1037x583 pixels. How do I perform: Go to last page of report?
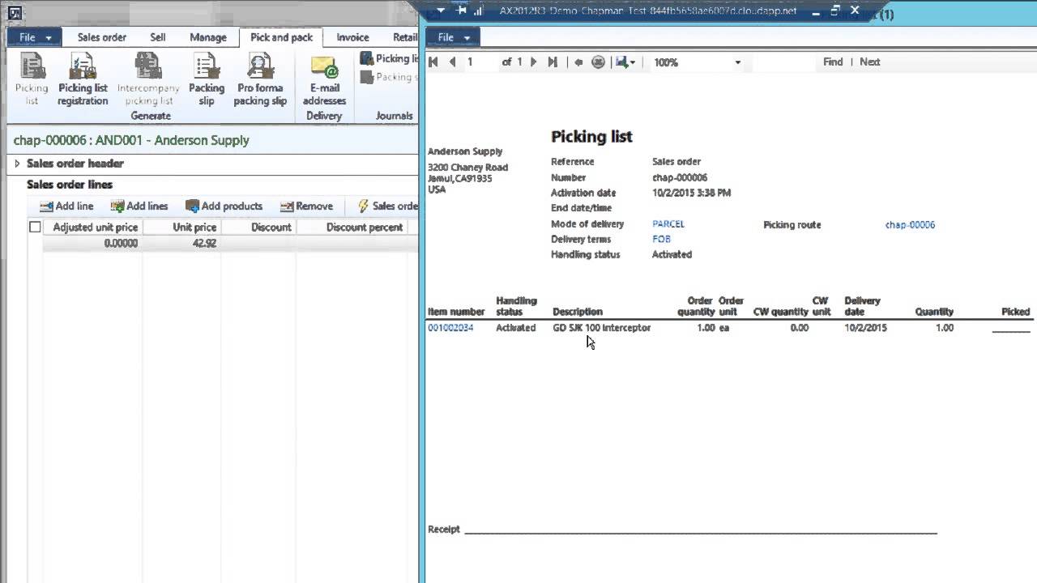click(x=552, y=62)
